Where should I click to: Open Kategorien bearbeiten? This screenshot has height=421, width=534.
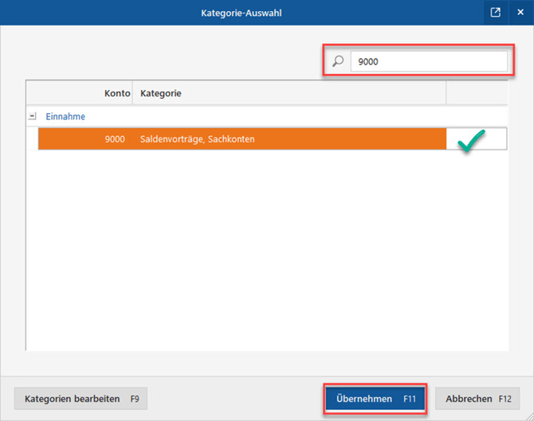tap(73, 399)
